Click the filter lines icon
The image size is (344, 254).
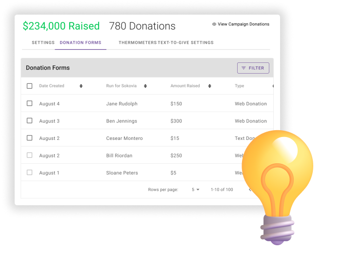coord(243,68)
